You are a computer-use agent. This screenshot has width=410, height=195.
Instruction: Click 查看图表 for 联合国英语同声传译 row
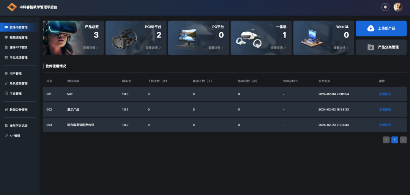(385, 125)
